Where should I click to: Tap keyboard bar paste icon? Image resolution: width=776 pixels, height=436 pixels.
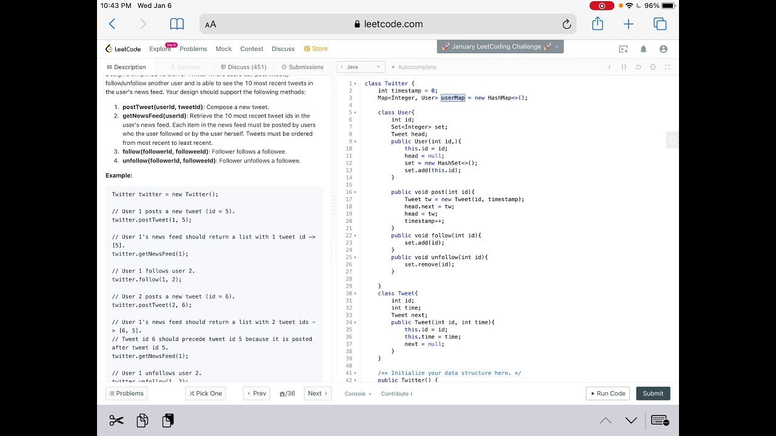click(168, 420)
